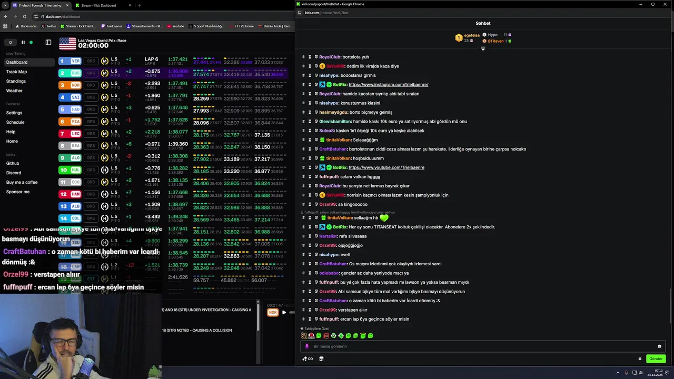Open the Twitter bookmark
The width and height of the screenshot is (674, 379).
pos(48,26)
